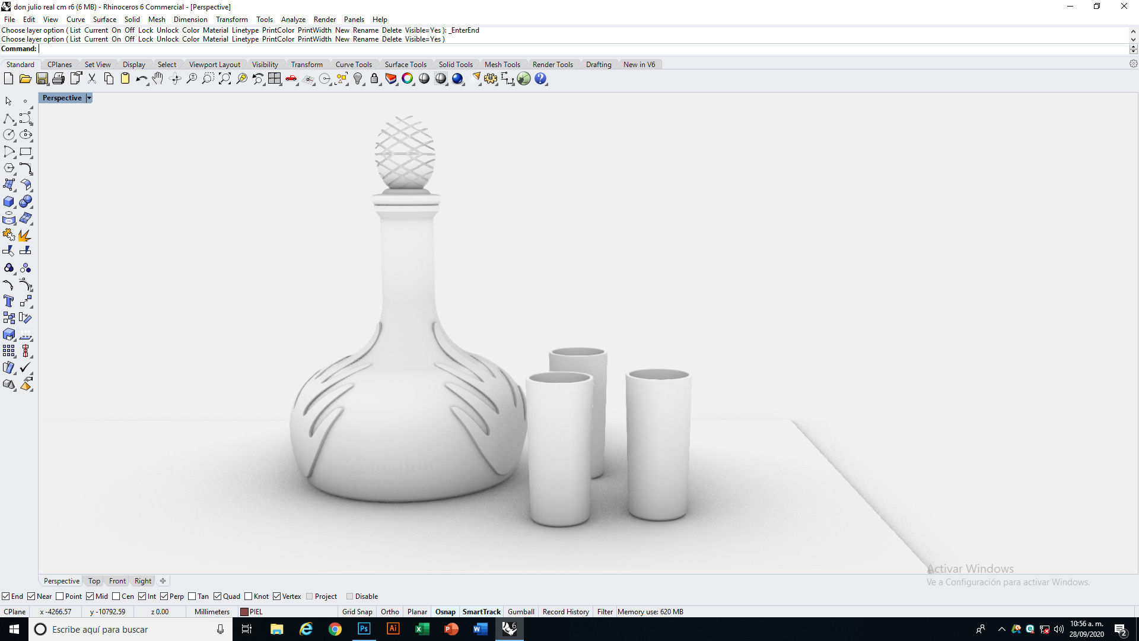Toggle the End osnap checkbox
This screenshot has height=641, width=1139.
[5, 596]
